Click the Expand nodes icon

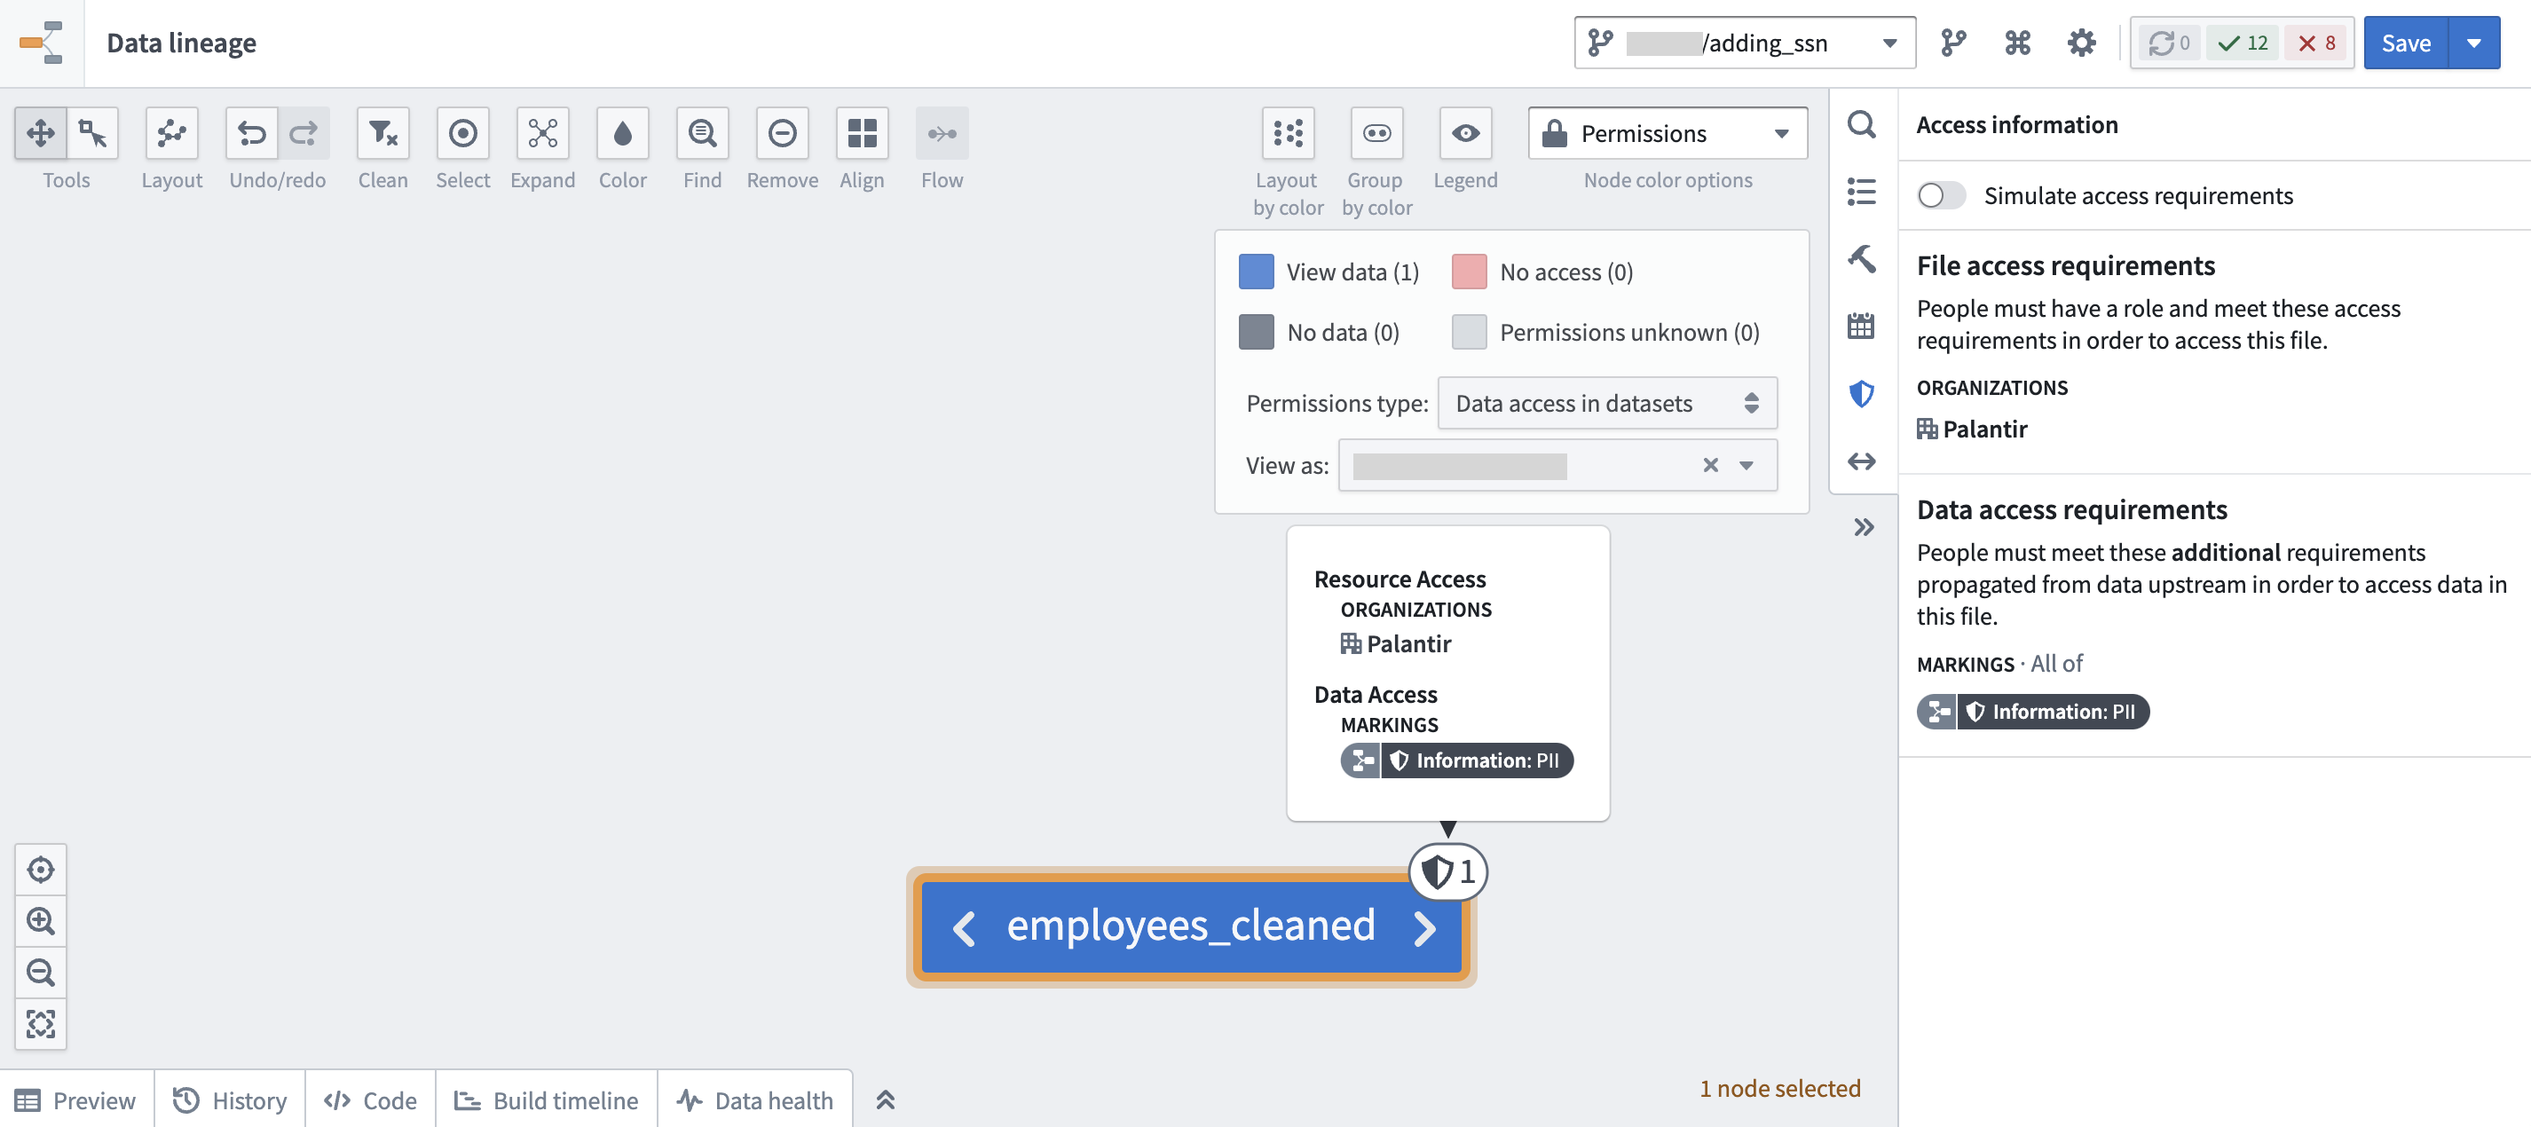click(x=542, y=132)
